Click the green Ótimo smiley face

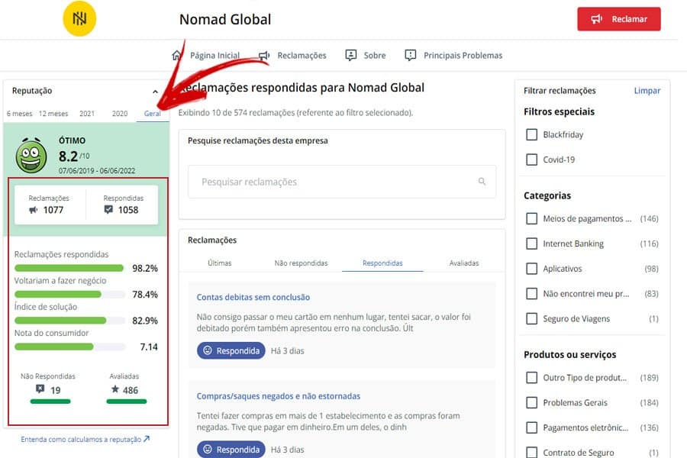[x=31, y=155]
